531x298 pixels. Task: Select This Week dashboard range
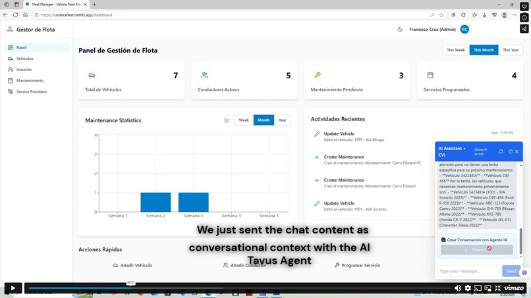point(455,50)
